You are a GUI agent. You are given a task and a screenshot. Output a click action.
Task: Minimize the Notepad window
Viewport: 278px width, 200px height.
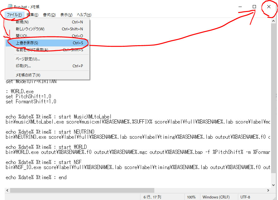(240, 7)
